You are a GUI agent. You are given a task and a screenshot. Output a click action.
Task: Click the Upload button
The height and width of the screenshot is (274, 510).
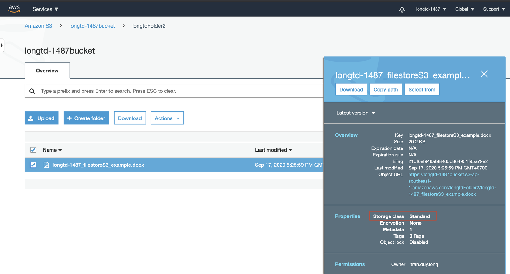click(x=42, y=118)
